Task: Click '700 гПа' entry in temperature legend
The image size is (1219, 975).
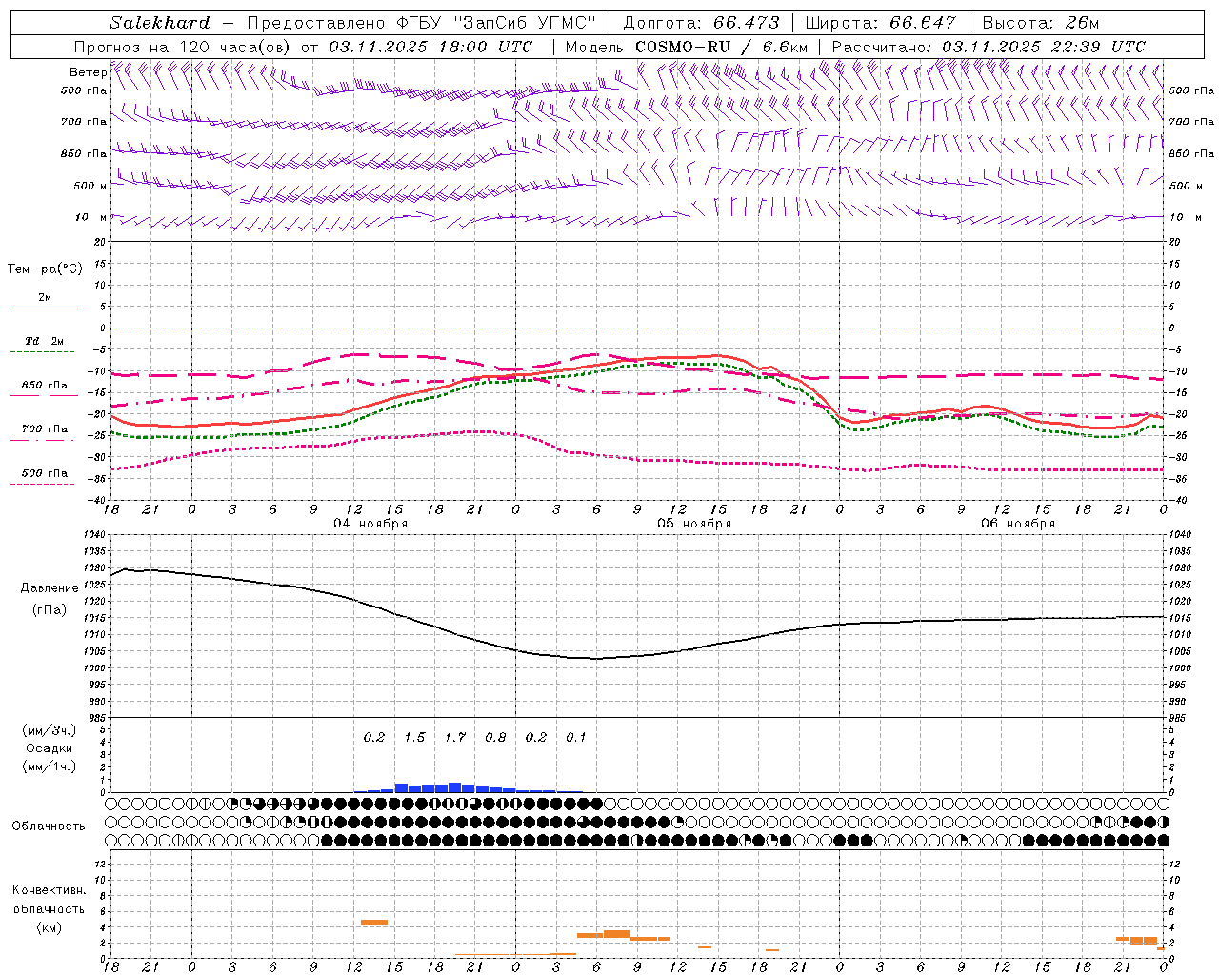Action: tap(45, 429)
